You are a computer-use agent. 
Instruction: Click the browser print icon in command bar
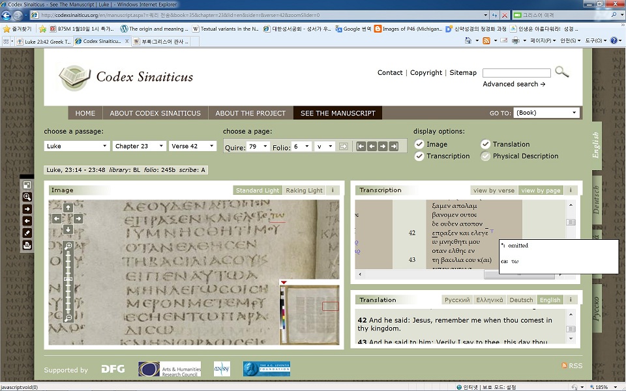(x=515, y=40)
